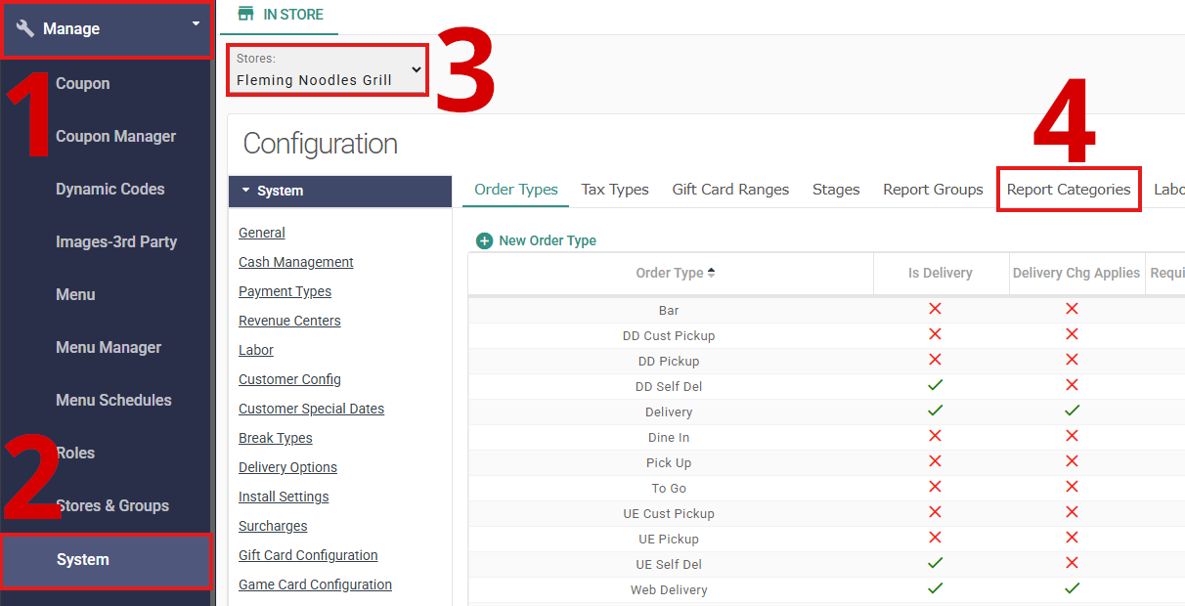
Task: Open the Labor configuration link
Action: (256, 350)
